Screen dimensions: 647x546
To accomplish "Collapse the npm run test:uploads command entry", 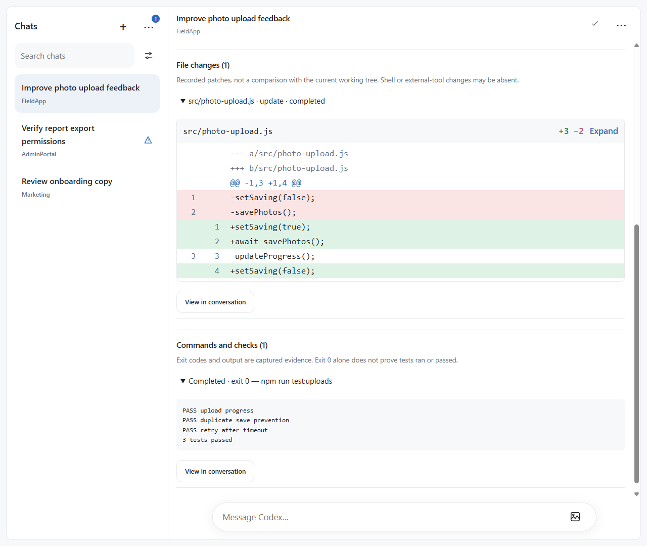I will [x=256, y=381].
